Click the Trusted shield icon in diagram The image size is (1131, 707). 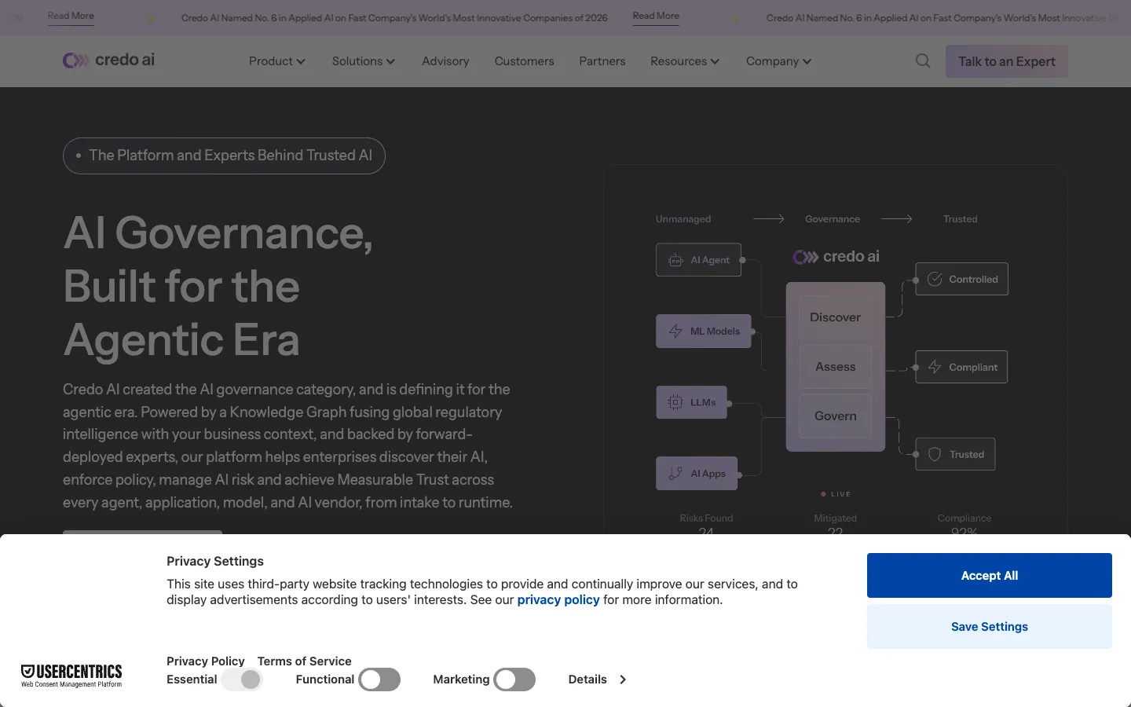pos(935,454)
